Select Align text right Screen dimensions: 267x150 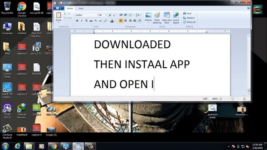tap(130, 21)
